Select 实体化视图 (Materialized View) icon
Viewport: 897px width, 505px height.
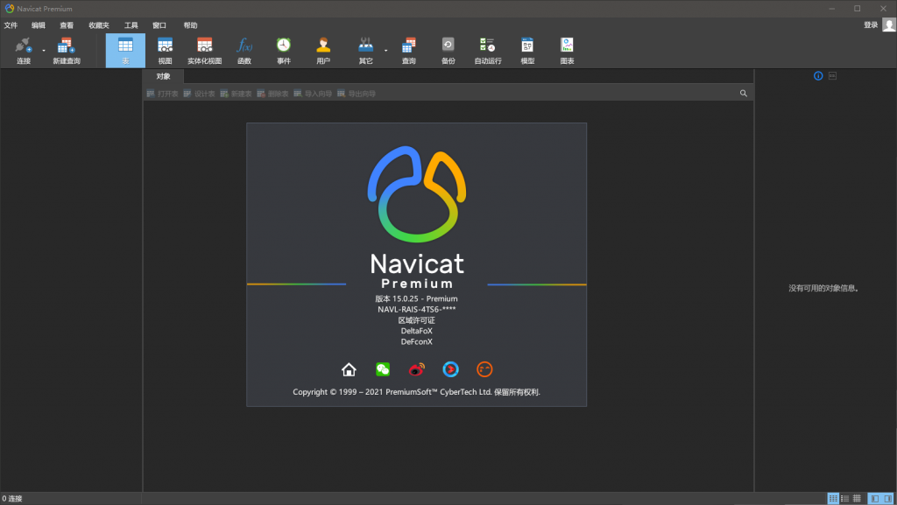click(204, 50)
